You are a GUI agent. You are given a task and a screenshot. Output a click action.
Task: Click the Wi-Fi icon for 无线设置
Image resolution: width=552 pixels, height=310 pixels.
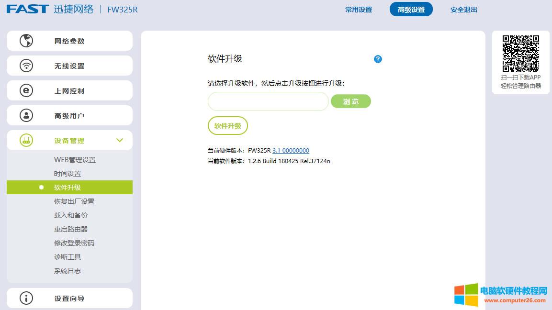[26, 66]
